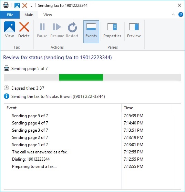Click the small picture icon in title bar
Viewport: 185px width, 192px height.
coord(17,6)
